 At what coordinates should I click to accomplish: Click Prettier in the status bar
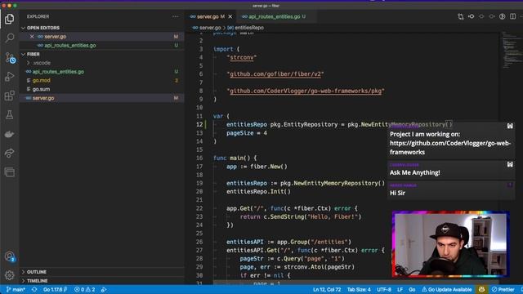(x=503, y=289)
